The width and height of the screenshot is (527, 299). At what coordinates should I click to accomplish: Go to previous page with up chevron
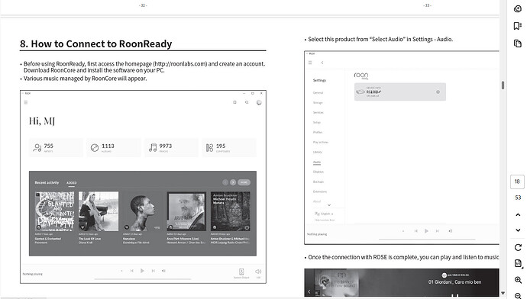click(x=518, y=215)
